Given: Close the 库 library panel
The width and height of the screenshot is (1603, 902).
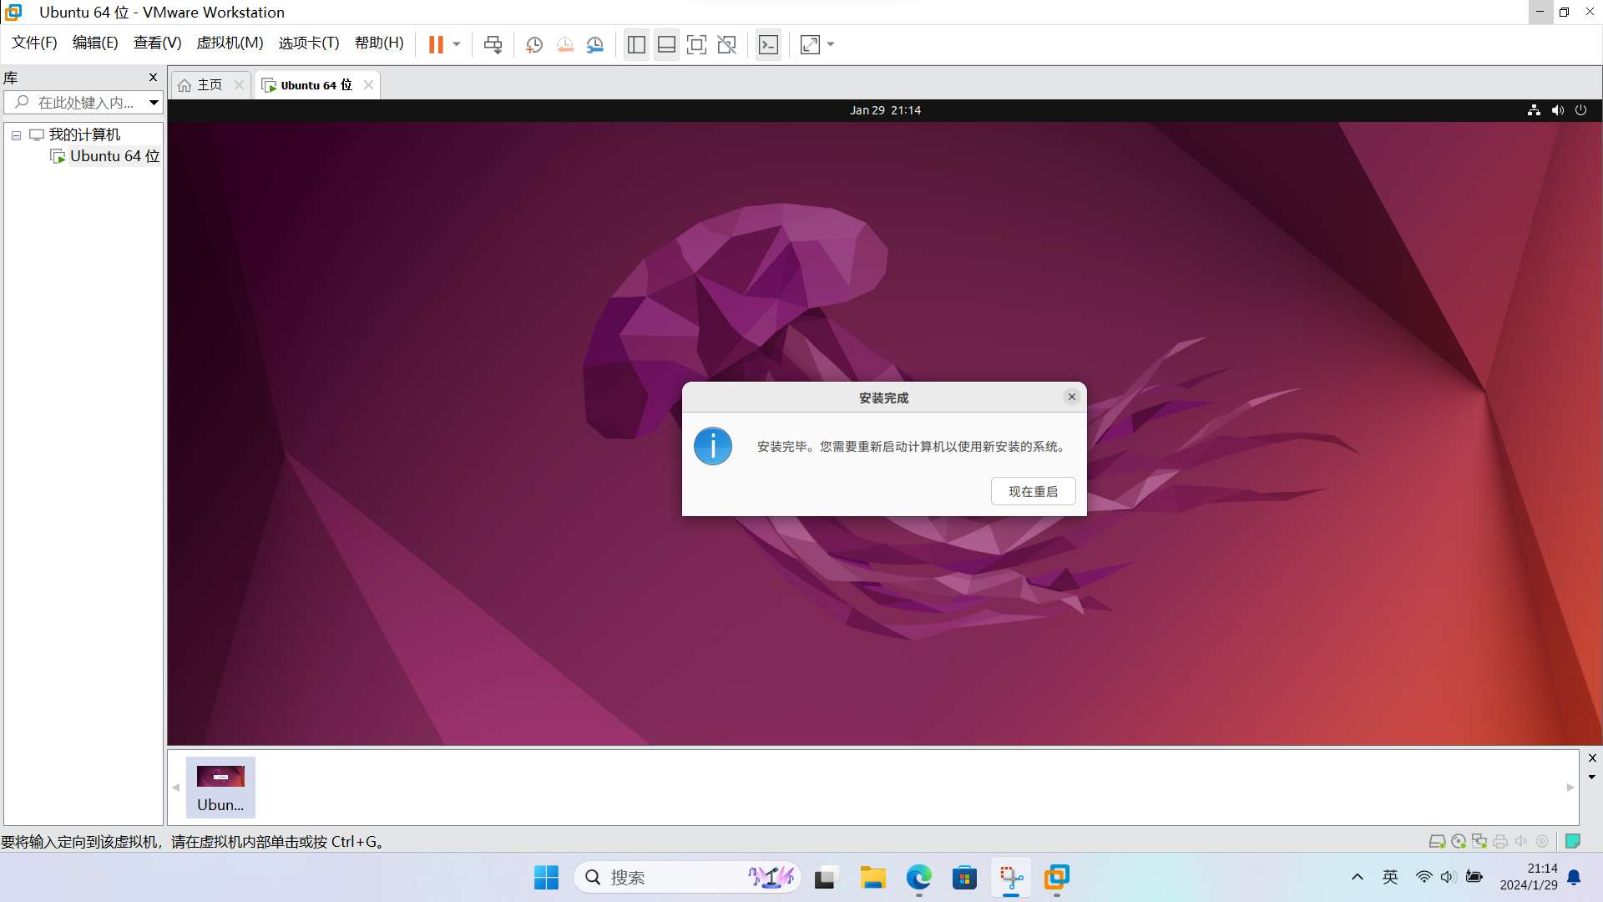Looking at the screenshot, I should coord(153,78).
